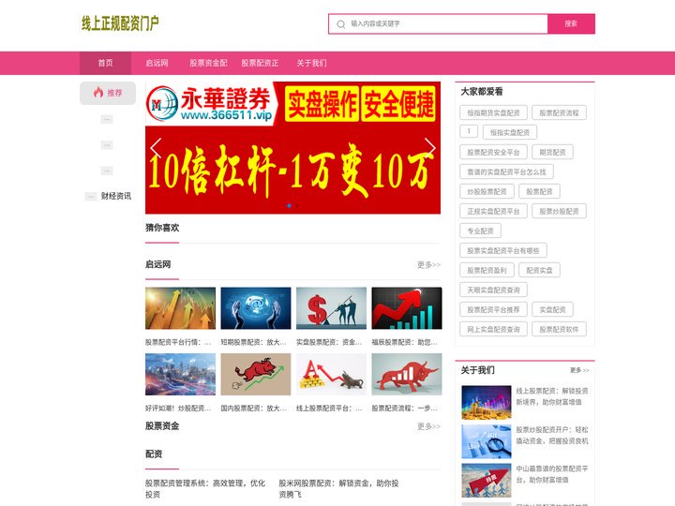
Task: Open article 线上股票配资：解锁投资新境界
Action: point(552,396)
